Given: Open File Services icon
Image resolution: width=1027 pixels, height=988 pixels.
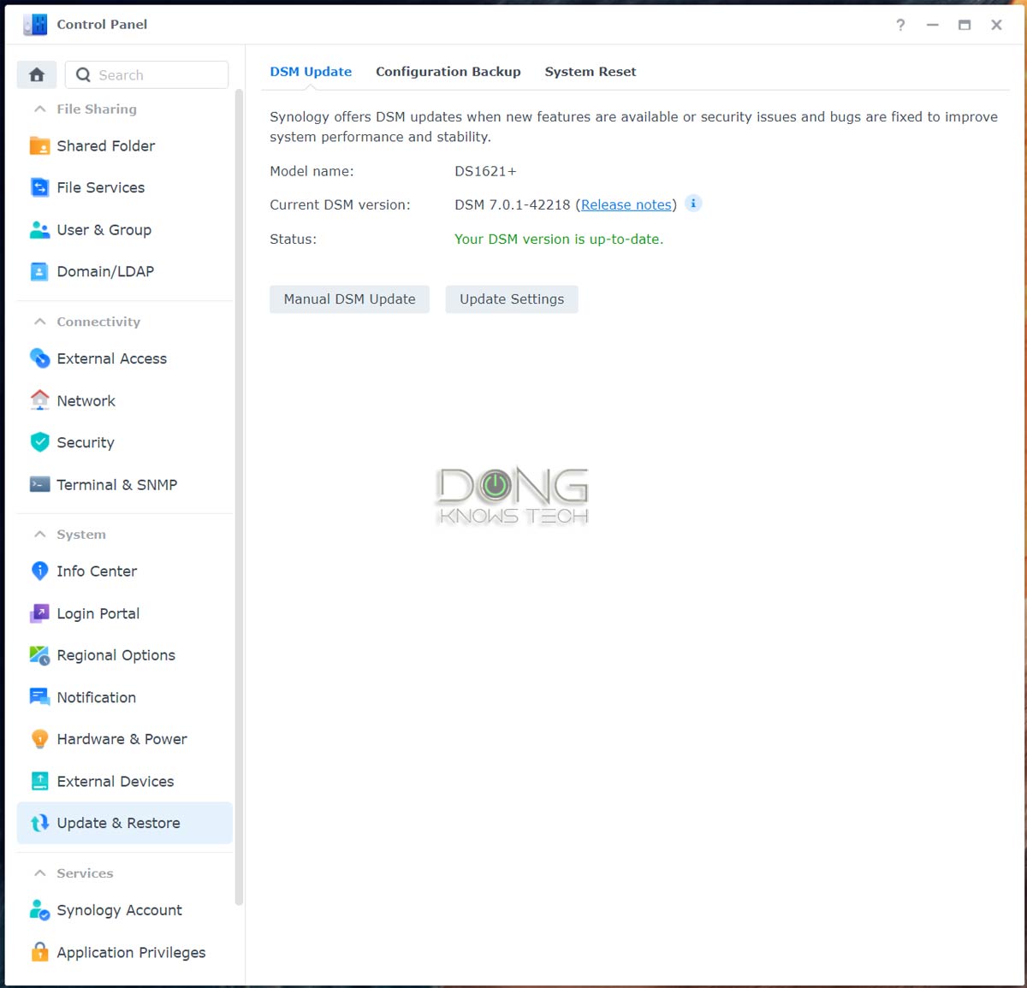Looking at the screenshot, I should [x=39, y=187].
